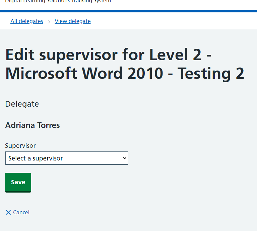Click the Supervisor field label
The image size is (257, 231).
coord(20,146)
